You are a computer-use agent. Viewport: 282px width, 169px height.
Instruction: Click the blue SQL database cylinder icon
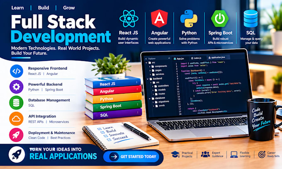(250, 19)
